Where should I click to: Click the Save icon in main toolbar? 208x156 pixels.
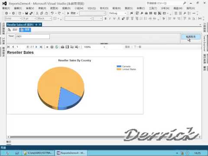[x=26, y=13]
